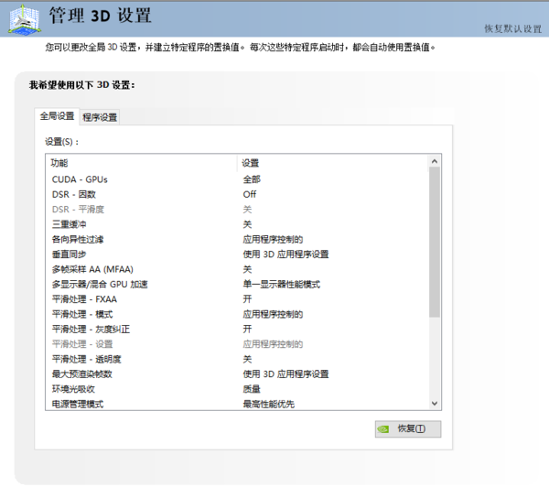Click the 开 value for 平滑处理 - FXAA
549x487 pixels.
(x=247, y=299)
